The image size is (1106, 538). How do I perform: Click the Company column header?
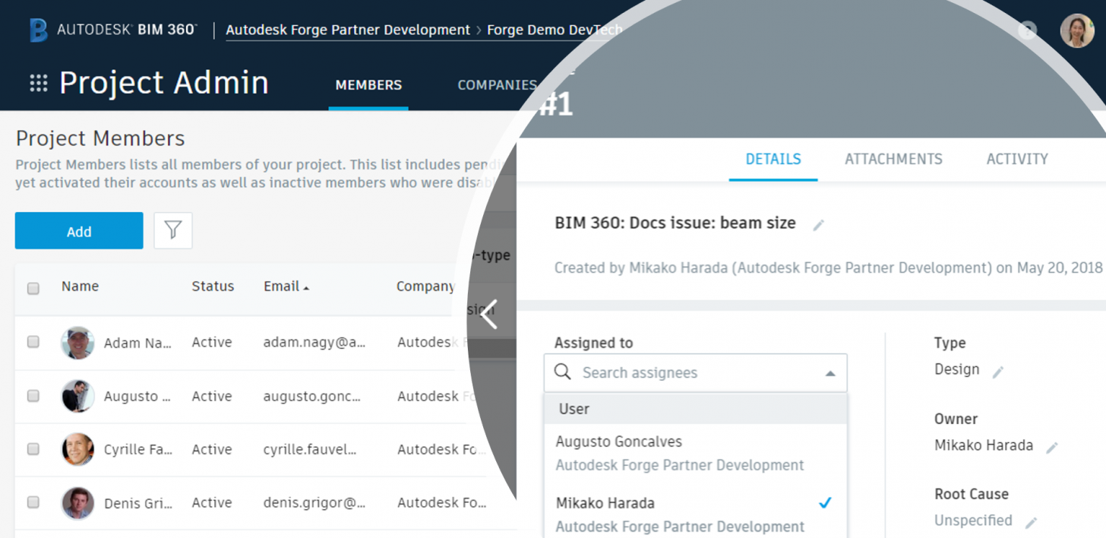(425, 286)
